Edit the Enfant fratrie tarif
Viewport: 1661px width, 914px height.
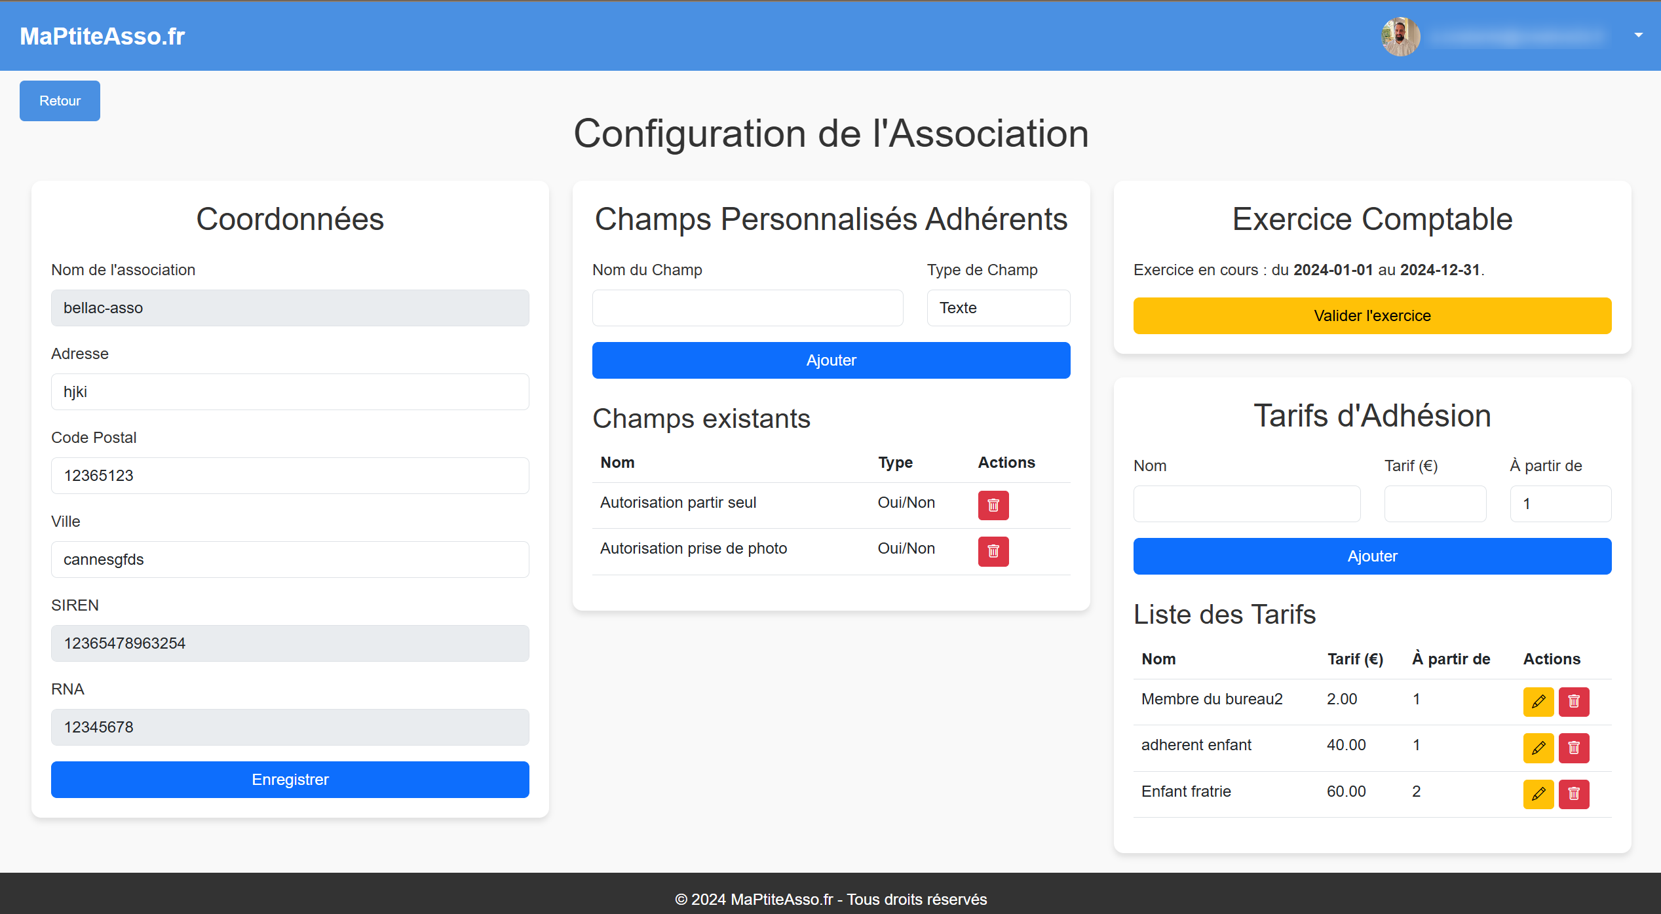click(1538, 794)
